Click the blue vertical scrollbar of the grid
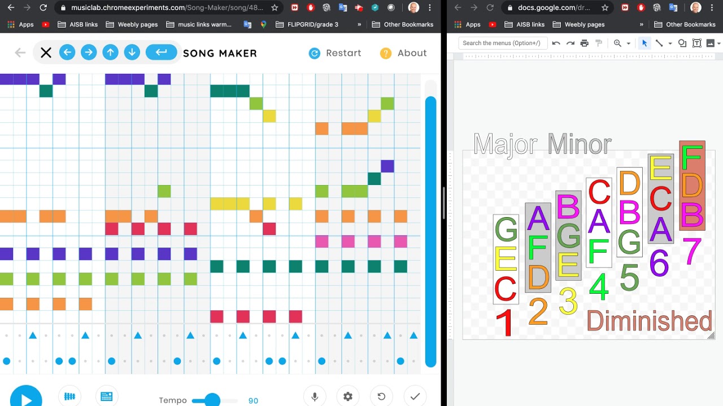Viewport: 723px width, 406px height. click(x=430, y=231)
